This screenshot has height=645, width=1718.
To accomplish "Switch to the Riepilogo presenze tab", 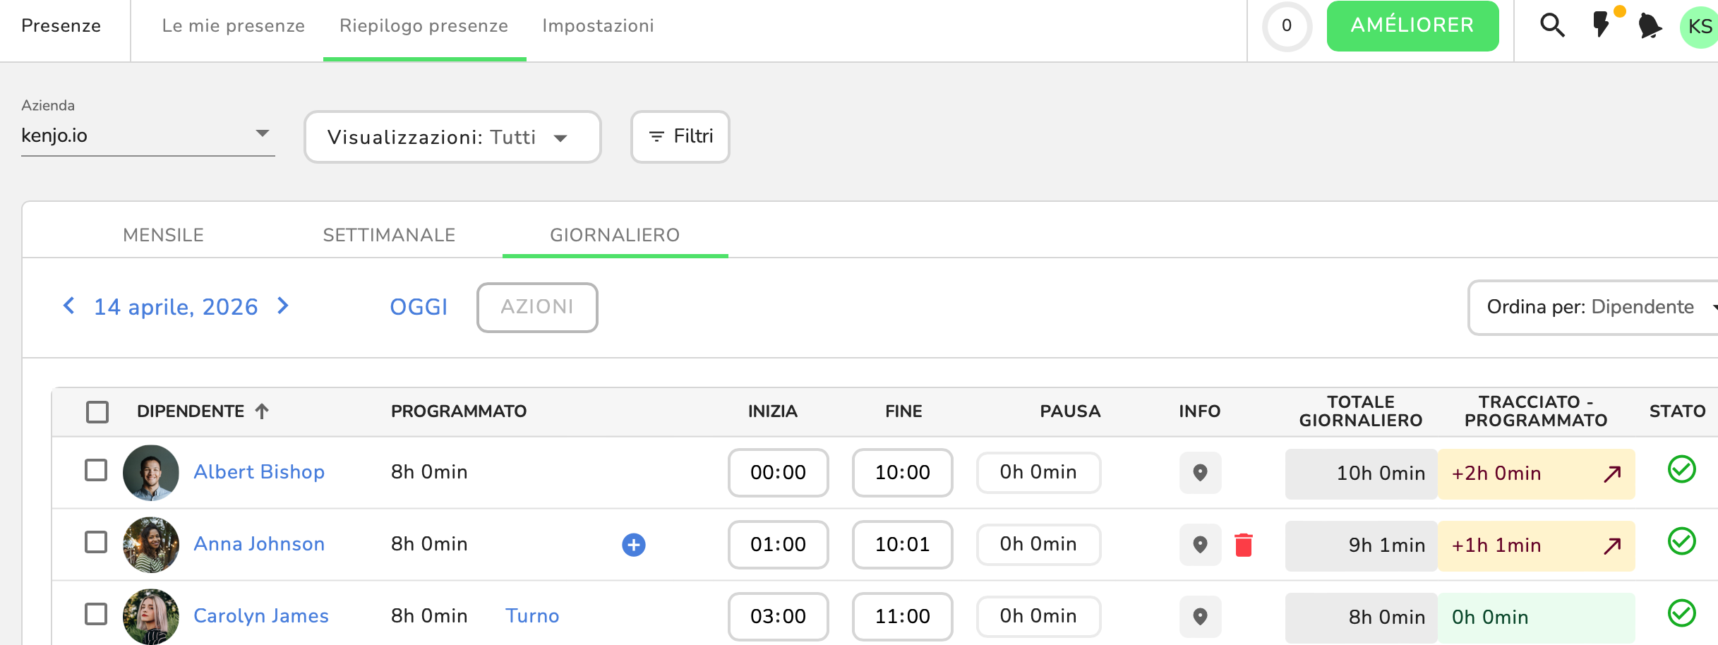I will (x=424, y=26).
